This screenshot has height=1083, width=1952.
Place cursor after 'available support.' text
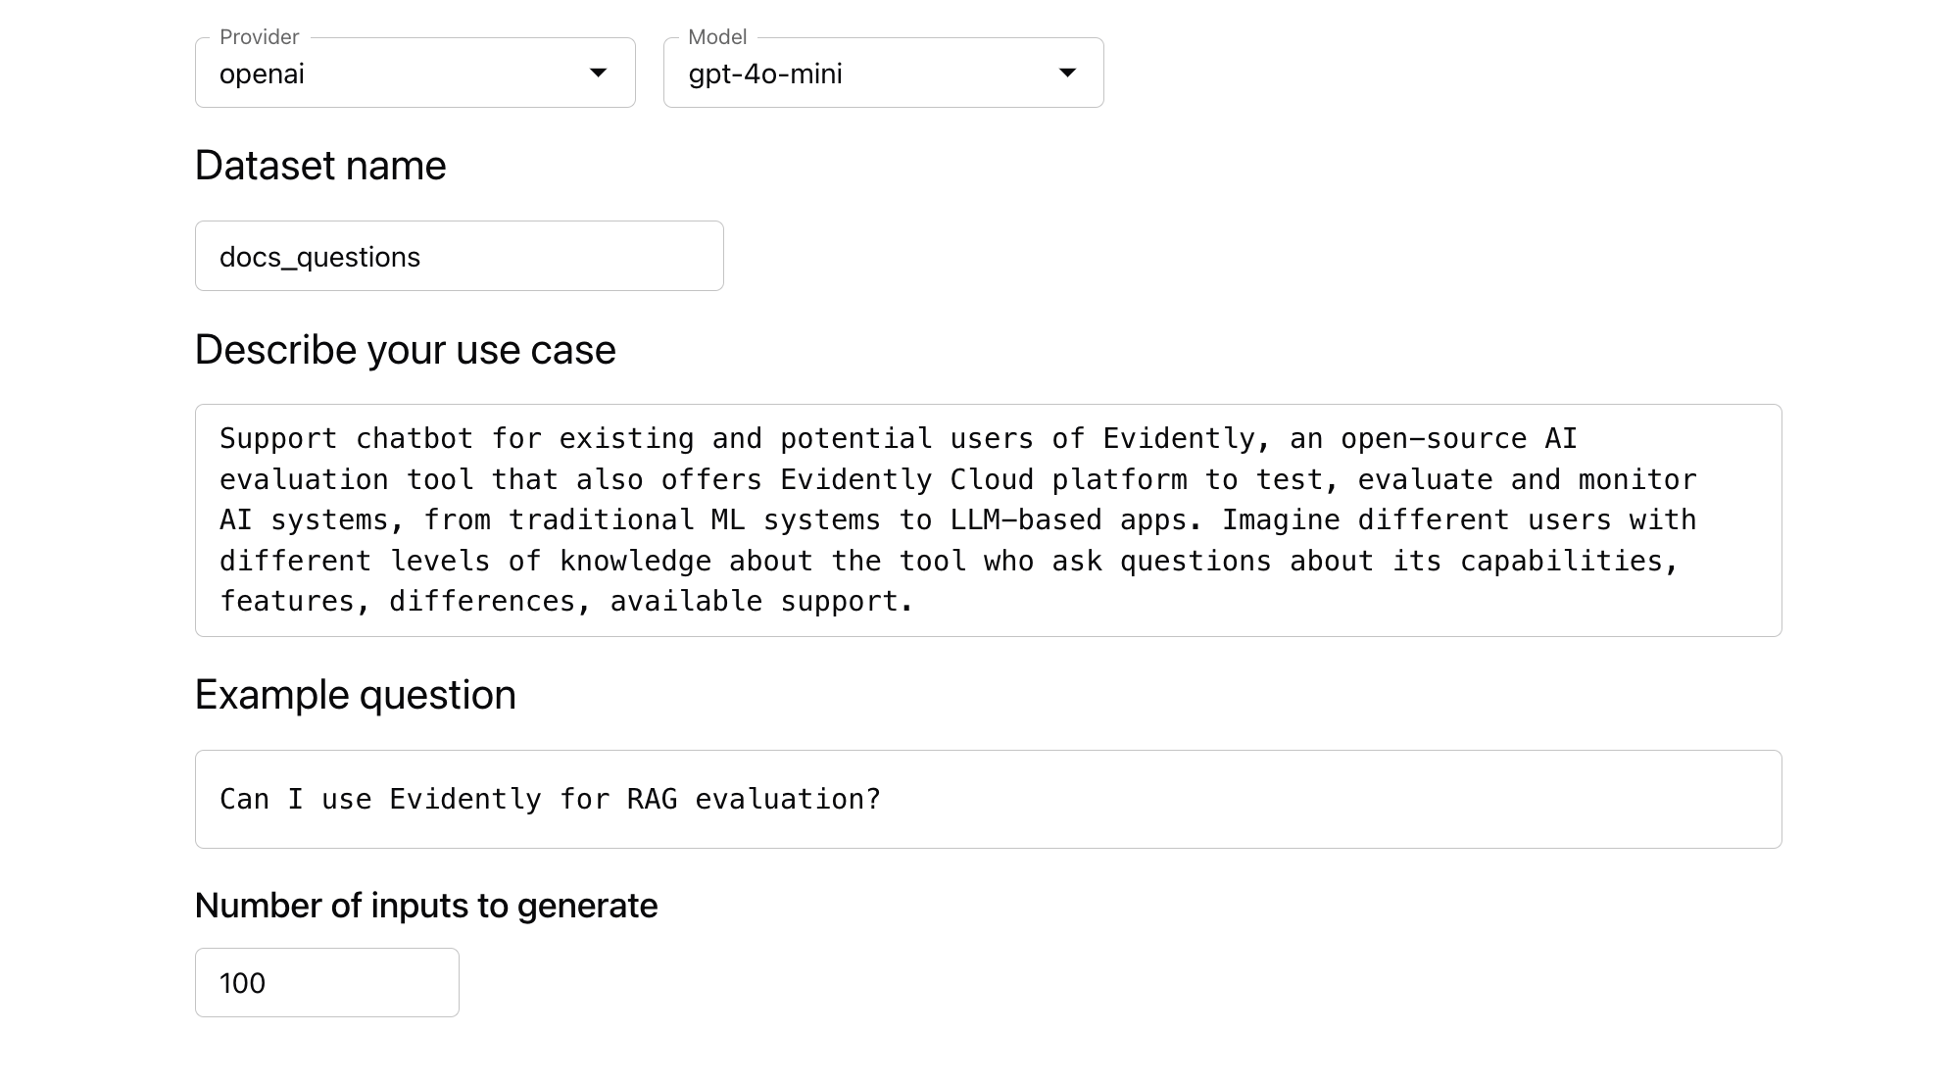(915, 602)
